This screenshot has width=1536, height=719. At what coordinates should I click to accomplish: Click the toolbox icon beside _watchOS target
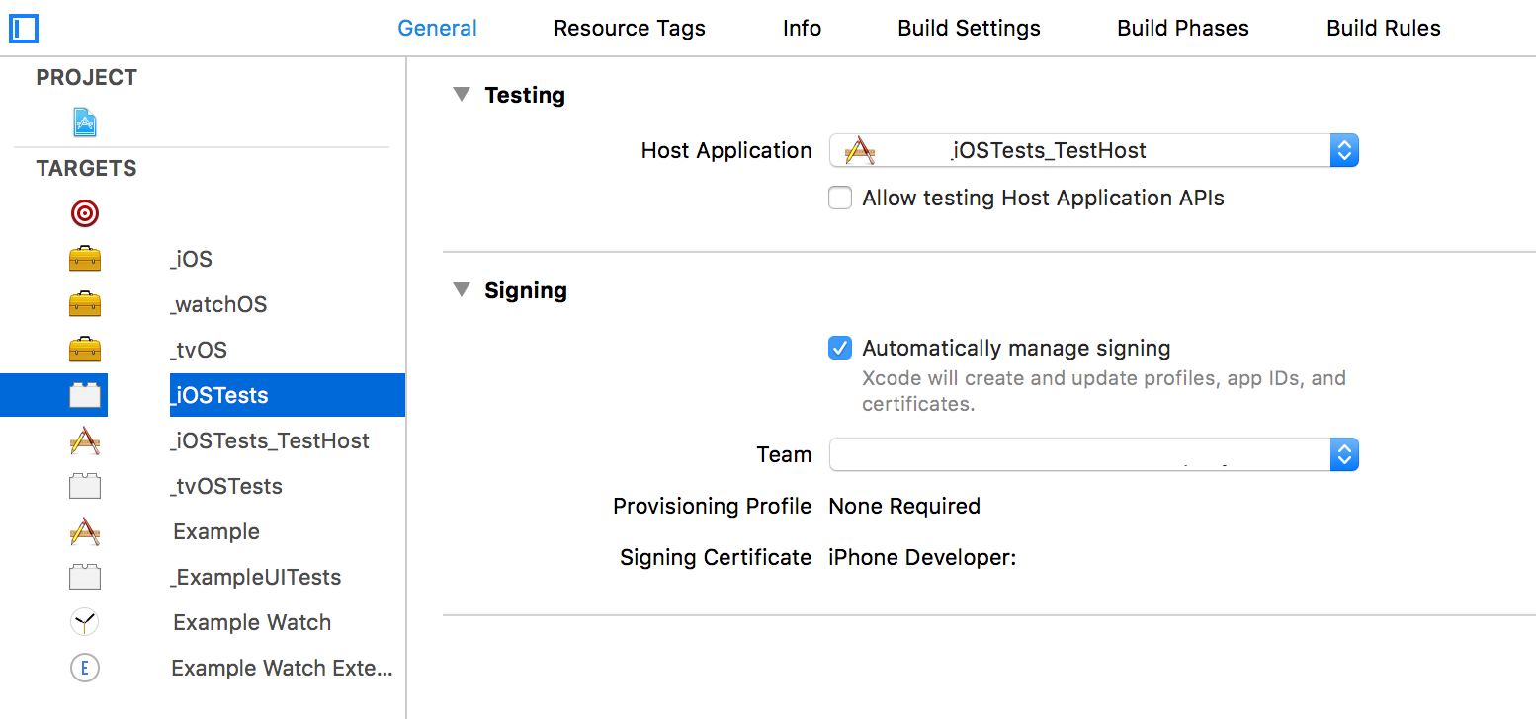point(85,304)
